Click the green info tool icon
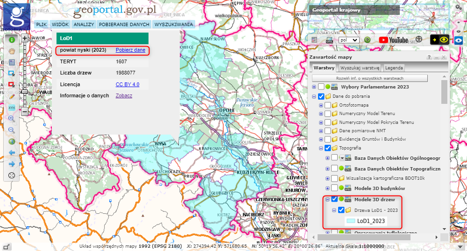 pyautogui.click(x=12, y=40)
